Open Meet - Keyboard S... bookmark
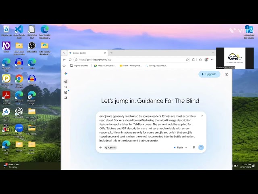This screenshot has height=194, width=258. pyautogui.click(x=105, y=65)
